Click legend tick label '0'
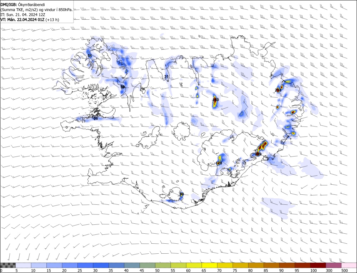The width and height of the screenshot is (357, 273). (x=1, y=270)
